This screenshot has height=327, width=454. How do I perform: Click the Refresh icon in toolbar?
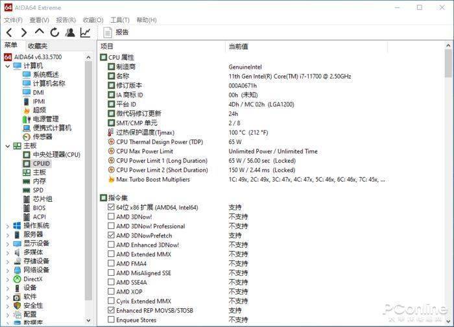54,32
